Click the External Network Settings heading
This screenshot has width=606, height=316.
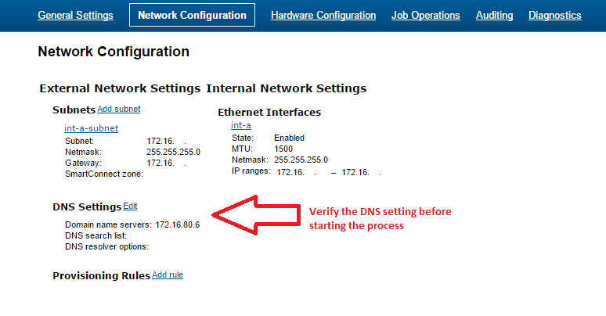[120, 88]
